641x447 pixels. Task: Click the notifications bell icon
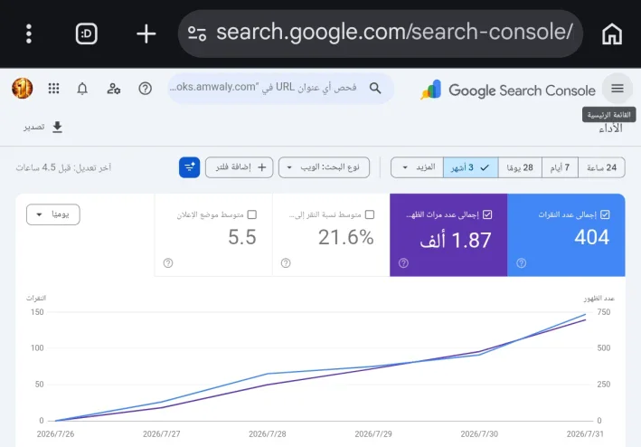pos(82,89)
